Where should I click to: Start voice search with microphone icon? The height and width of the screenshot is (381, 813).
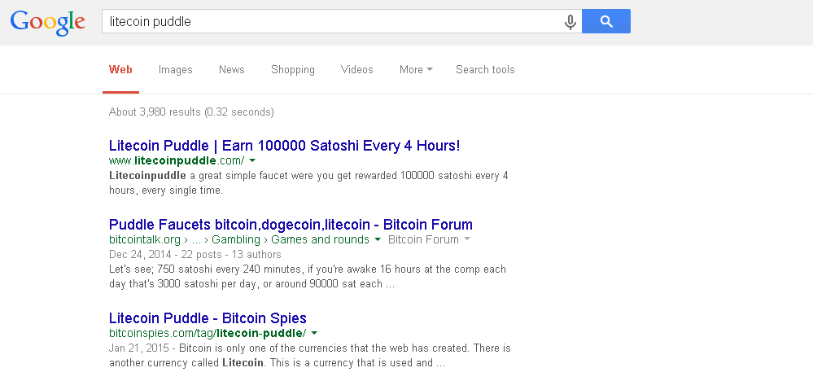[x=570, y=22]
